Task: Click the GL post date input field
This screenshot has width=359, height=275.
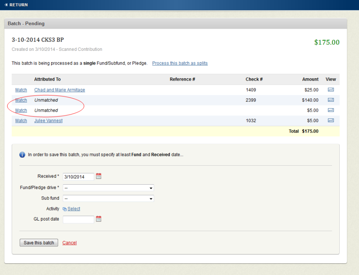Action: (x=78, y=219)
